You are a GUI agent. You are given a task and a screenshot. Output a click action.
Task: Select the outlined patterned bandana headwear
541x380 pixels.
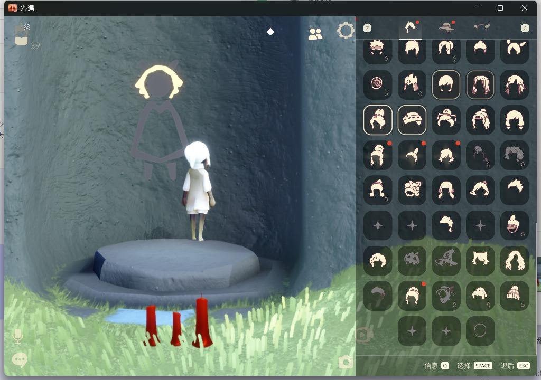(412, 120)
